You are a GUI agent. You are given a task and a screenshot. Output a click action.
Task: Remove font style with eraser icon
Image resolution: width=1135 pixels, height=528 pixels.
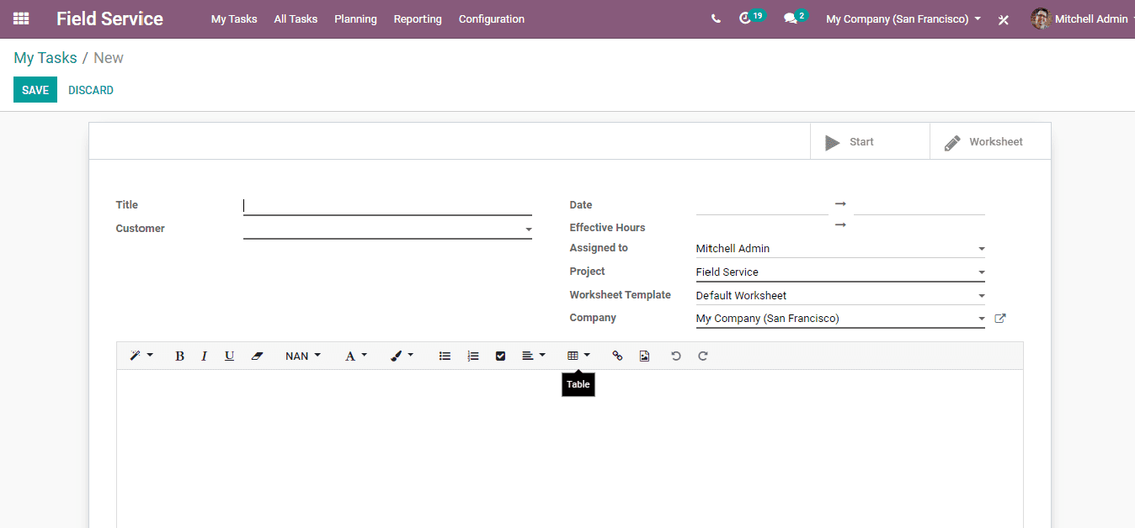point(257,356)
